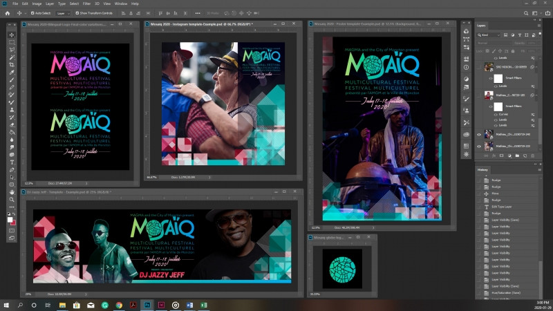The image size is (553, 311).
Task: Open the Auto-Select Layer dropdown
Action: pyautogui.click(x=63, y=13)
